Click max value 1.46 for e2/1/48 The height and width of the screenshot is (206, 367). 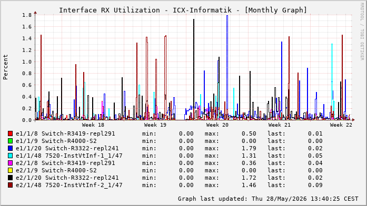pos(249,185)
